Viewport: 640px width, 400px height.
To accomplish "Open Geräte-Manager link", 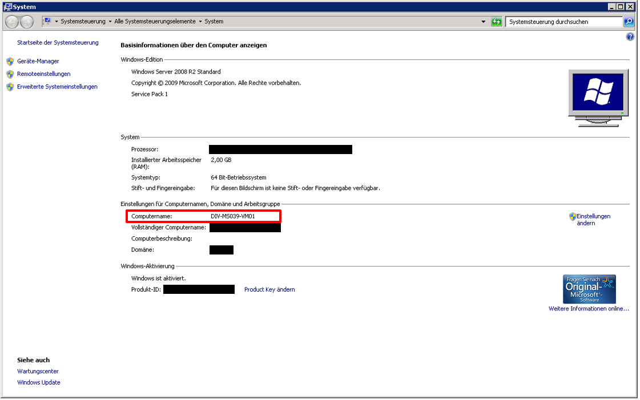I will point(38,61).
